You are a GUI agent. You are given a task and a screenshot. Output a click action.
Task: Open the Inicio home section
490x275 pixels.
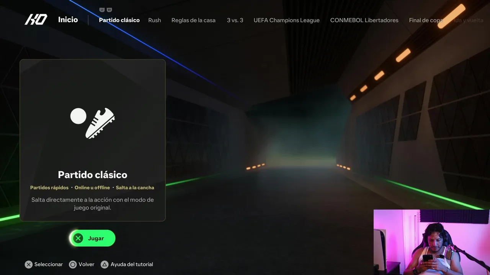pyautogui.click(x=68, y=19)
